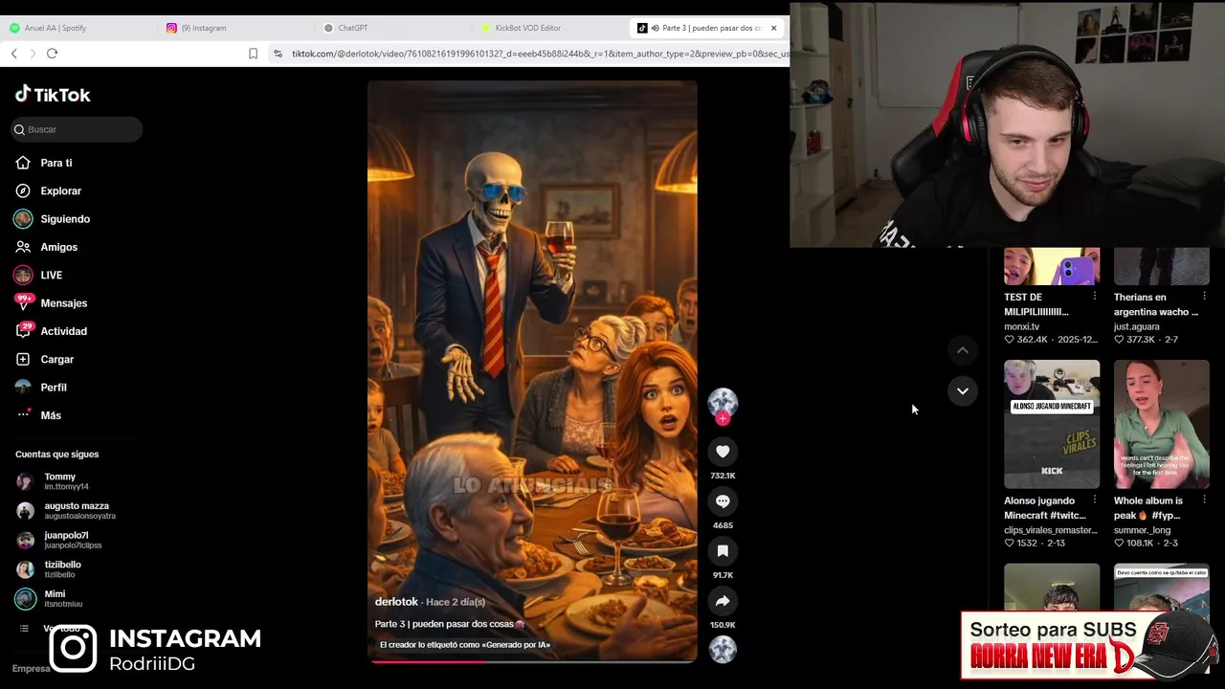1225x689 pixels.
Task: Open the Amigos section
Action: pos(58,247)
